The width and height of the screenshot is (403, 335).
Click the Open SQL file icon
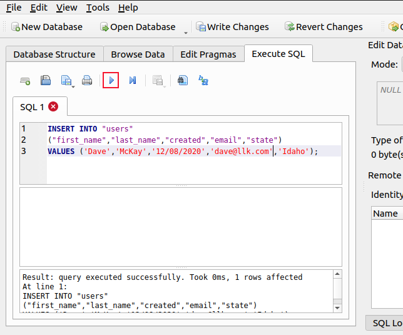click(x=46, y=80)
